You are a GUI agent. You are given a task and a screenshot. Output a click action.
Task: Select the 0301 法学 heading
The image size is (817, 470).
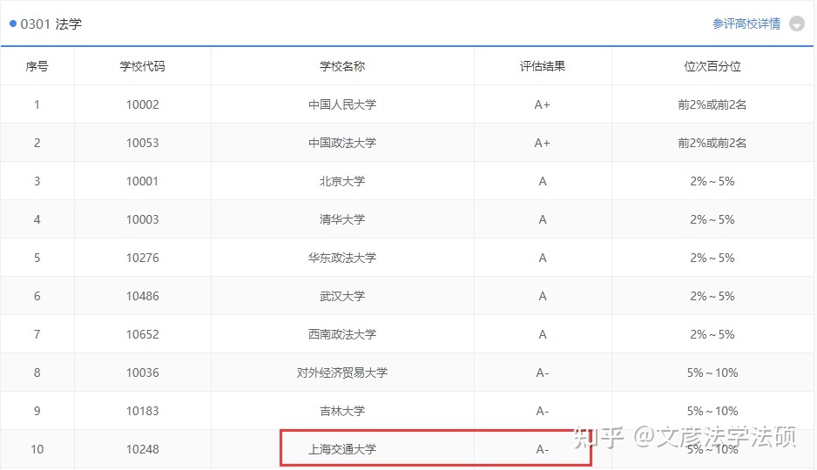coord(51,24)
